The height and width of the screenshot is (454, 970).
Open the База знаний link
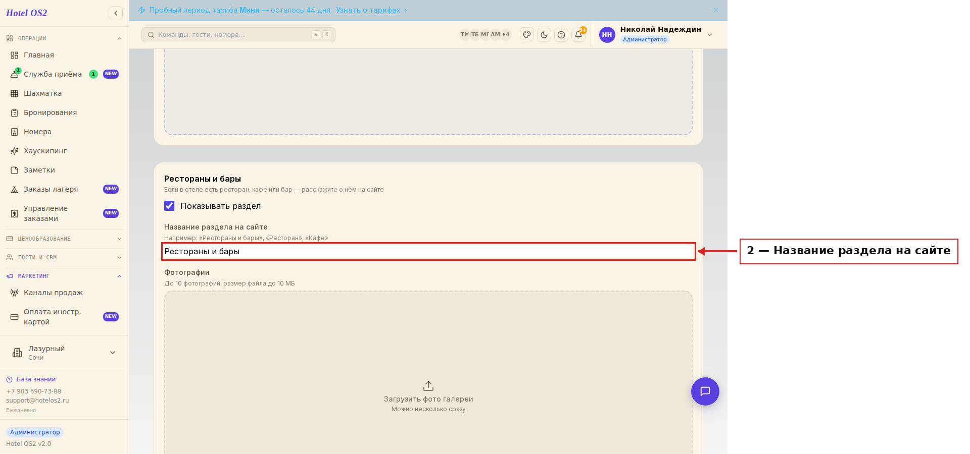click(x=31, y=379)
